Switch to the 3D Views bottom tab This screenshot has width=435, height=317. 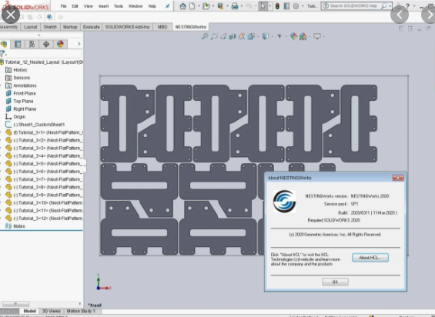tap(52, 311)
